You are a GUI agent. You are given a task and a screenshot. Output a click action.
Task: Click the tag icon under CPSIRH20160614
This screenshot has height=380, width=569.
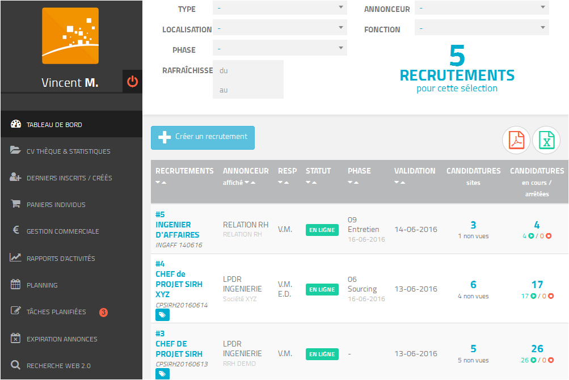[163, 315]
